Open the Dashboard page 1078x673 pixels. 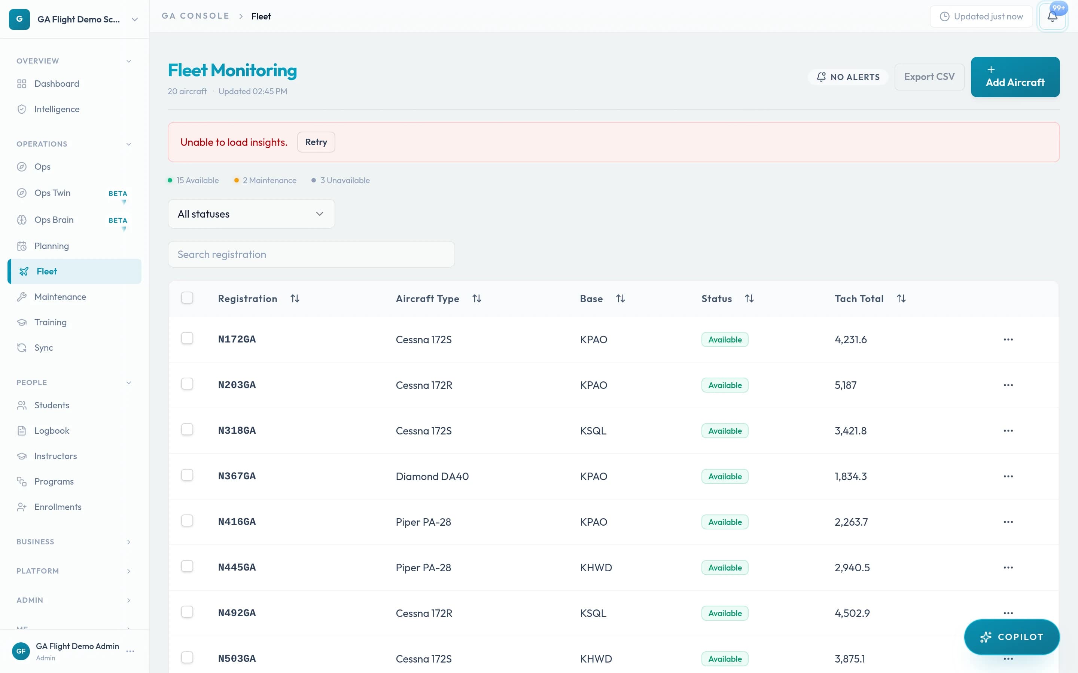[x=57, y=84]
